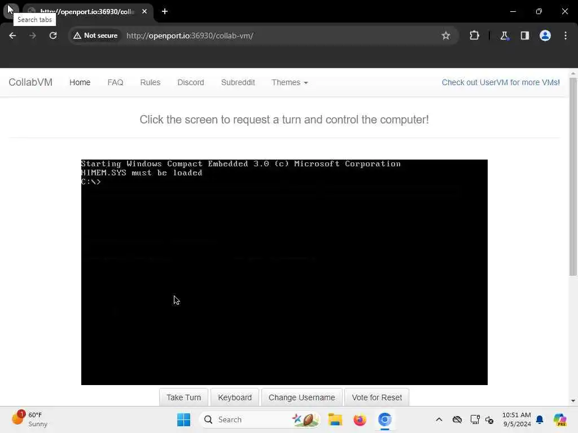The image size is (578, 433).
Task: Open the notifications bell icon
Action: 540,419
